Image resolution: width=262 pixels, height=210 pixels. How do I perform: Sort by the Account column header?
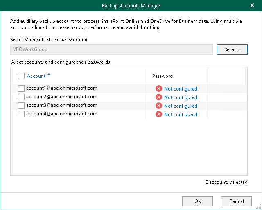[36, 76]
